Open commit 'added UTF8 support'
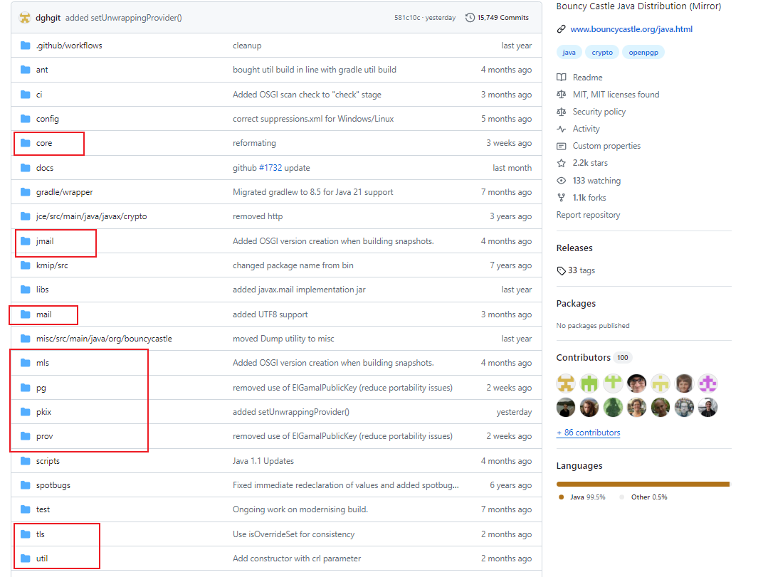The image size is (763, 577). tap(270, 314)
